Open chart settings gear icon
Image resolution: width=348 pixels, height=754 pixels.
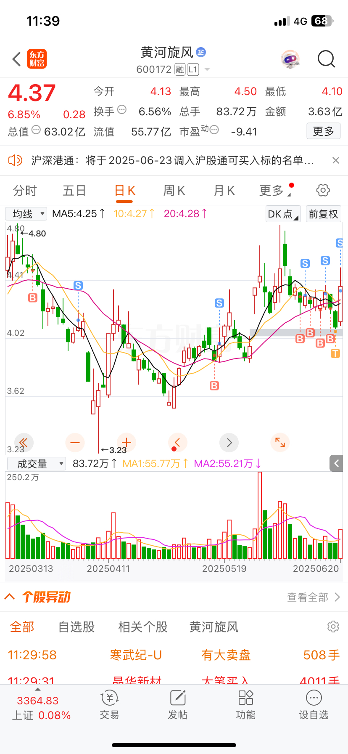click(x=323, y=190)
